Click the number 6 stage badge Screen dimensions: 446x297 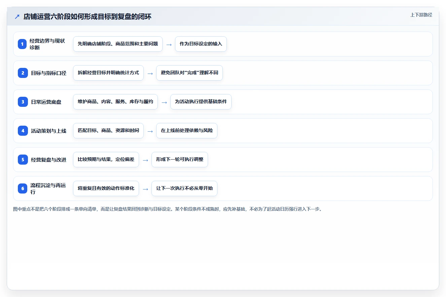(23, 188)
